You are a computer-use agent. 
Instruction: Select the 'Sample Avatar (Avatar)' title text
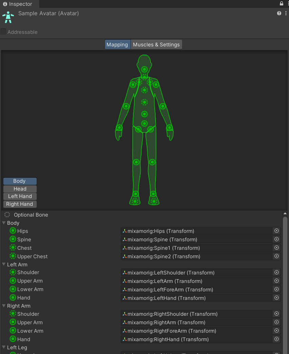tap(49, 13)
